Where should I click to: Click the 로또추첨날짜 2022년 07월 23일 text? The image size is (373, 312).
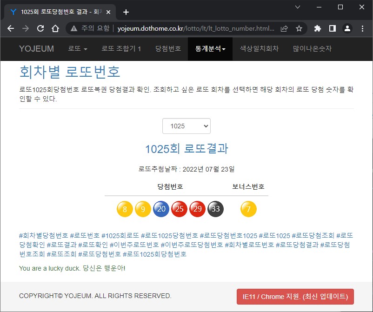[x=186, y=169]
